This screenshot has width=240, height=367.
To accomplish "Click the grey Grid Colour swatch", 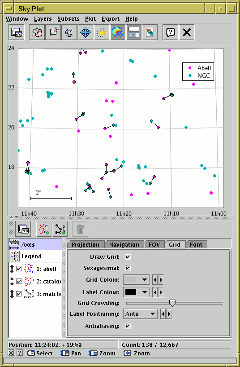I will (x=131, y=279).
